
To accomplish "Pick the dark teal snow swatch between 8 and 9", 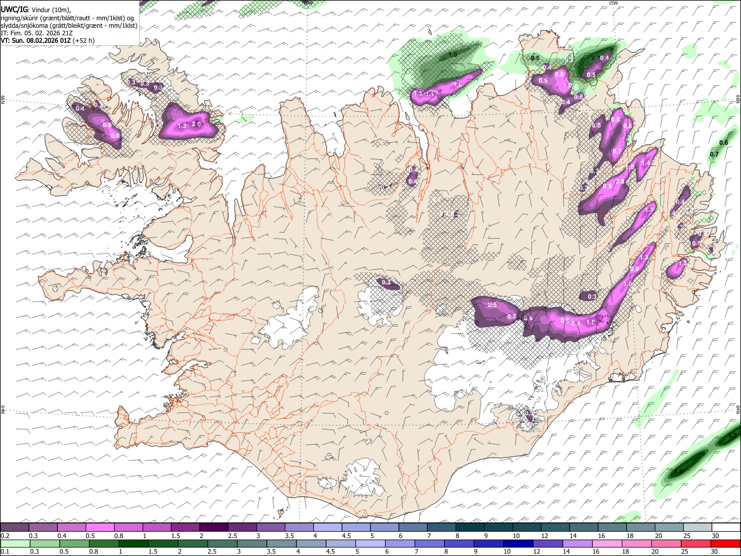I will 470,527.
